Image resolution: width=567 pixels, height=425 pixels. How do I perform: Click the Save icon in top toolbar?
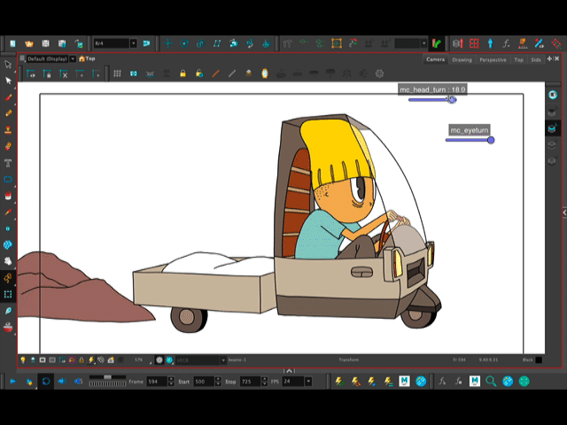click(45, 42)
